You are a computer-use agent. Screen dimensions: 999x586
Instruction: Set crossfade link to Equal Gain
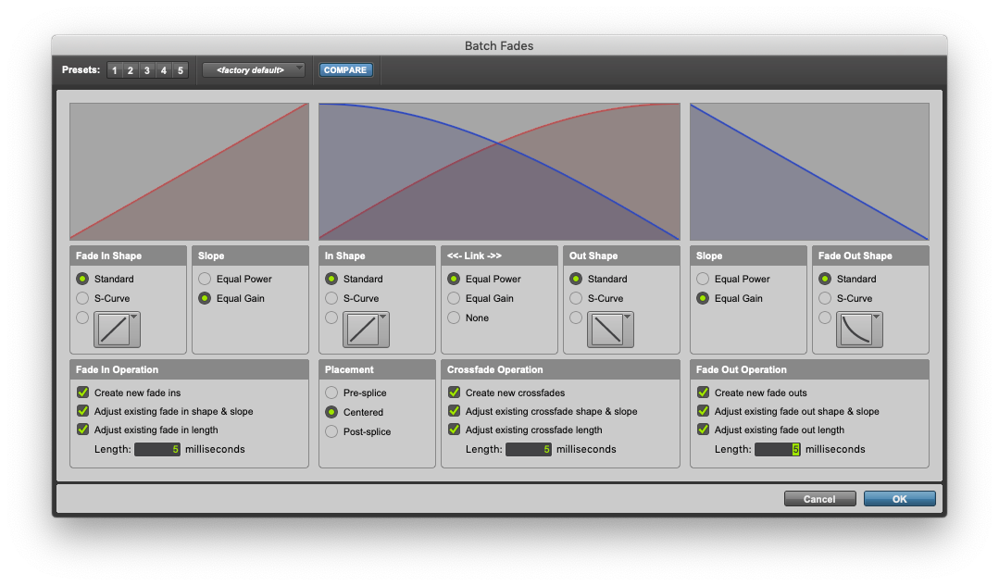pos(454,298)
